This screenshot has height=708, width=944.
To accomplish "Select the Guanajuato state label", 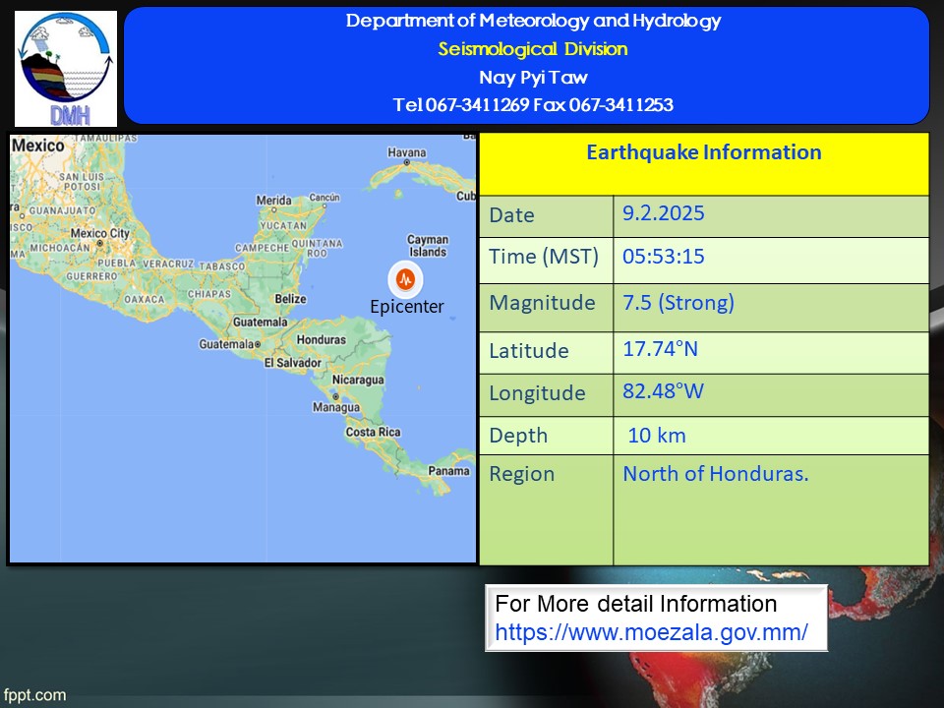I will click(x=63, y=210).
